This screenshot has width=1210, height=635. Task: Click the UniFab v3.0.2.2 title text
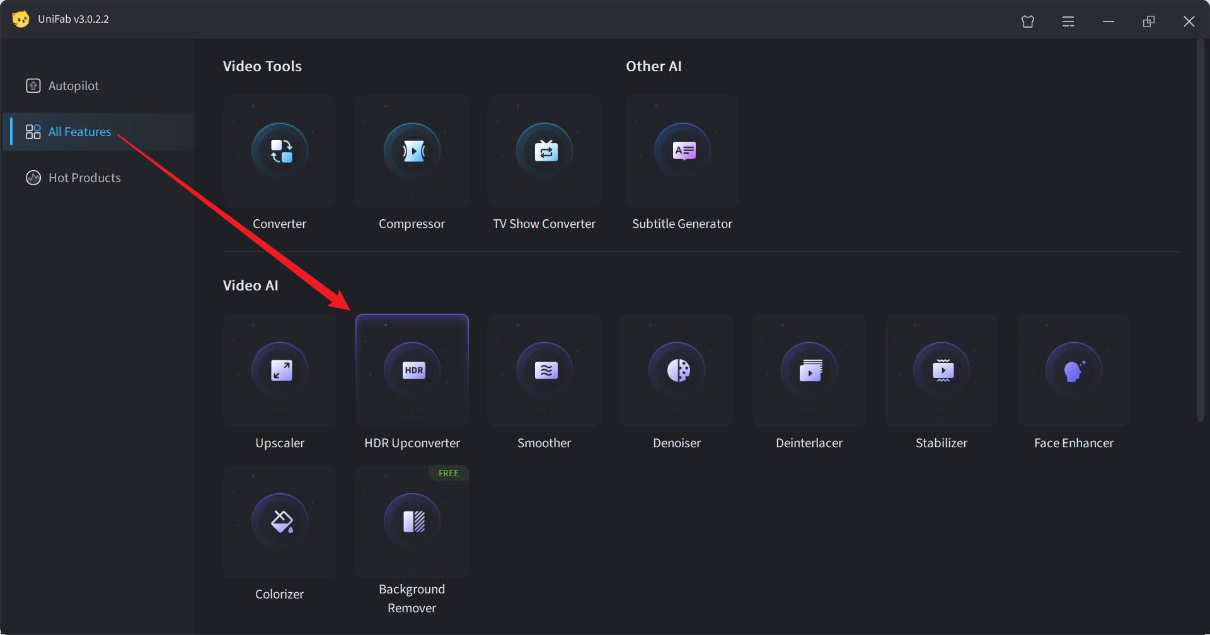[73, 19]
